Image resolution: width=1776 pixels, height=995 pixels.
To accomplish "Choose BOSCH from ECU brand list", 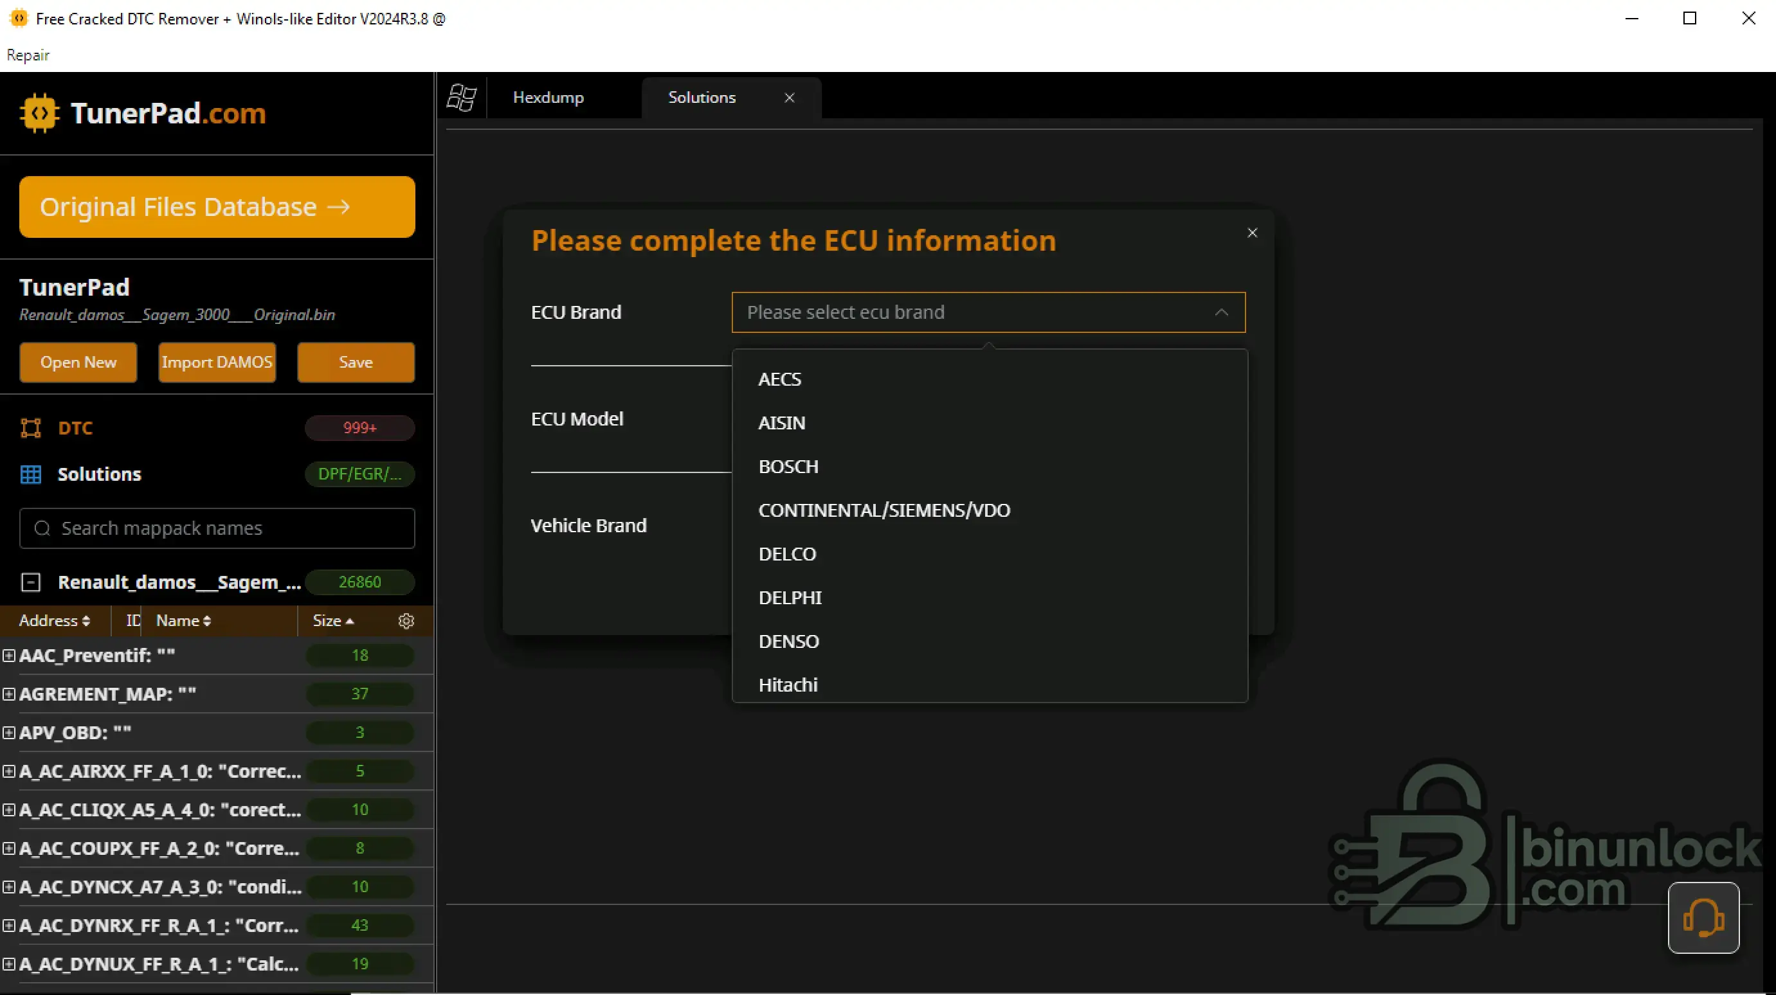I will pyautogui.click(x=990, y=467).
